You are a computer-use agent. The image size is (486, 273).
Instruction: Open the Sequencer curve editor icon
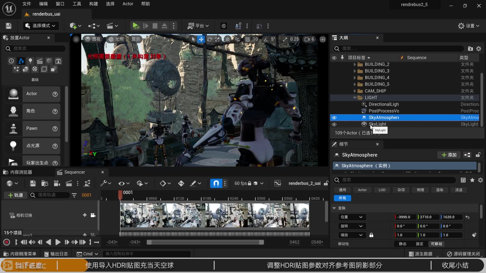click(x=277, y=183)
